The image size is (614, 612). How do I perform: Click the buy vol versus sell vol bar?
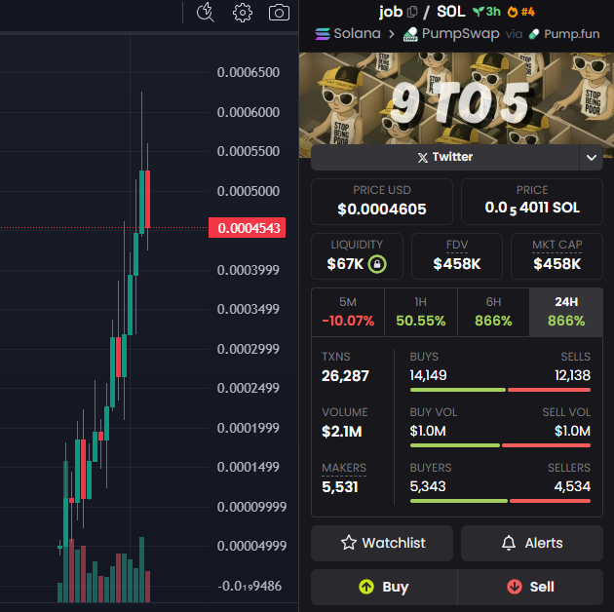click(500, 445)
